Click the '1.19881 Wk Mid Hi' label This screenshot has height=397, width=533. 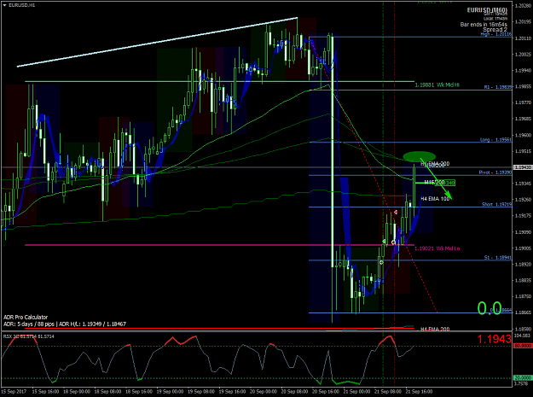click(437, 85)
